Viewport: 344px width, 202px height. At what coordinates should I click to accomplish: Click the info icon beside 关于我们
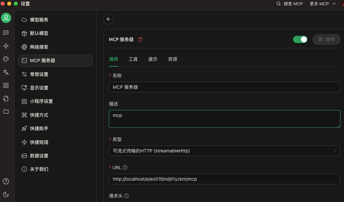24,169
